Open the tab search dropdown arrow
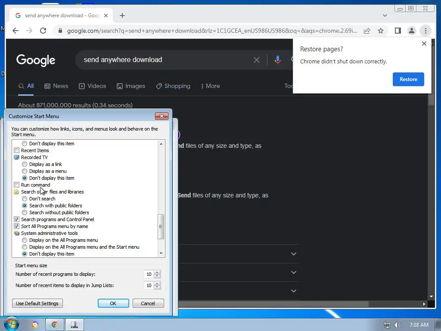This screenshot has height=331, width=441. [x=385, y=16]
